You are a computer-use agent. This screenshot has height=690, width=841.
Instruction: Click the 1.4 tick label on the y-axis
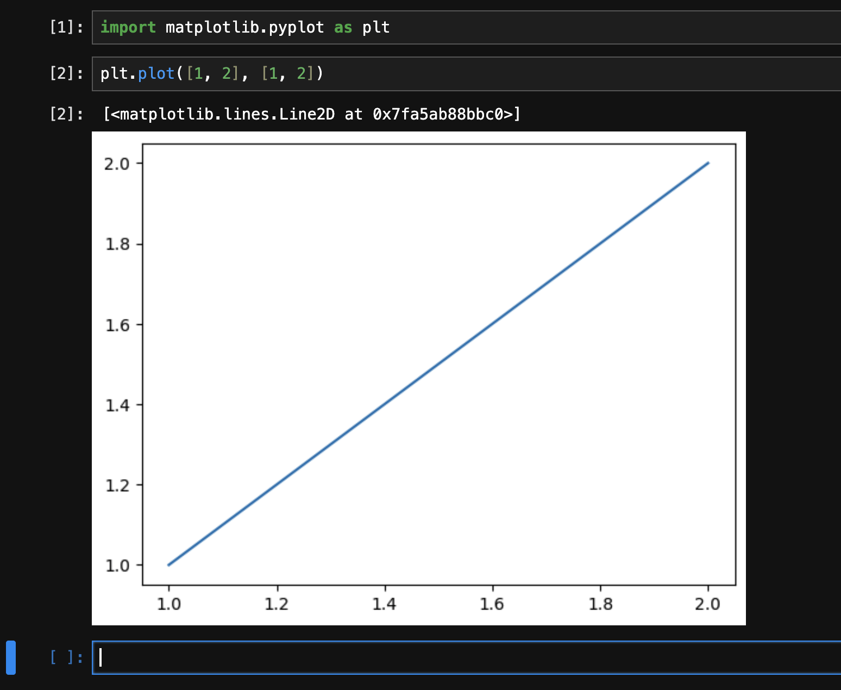119,404
